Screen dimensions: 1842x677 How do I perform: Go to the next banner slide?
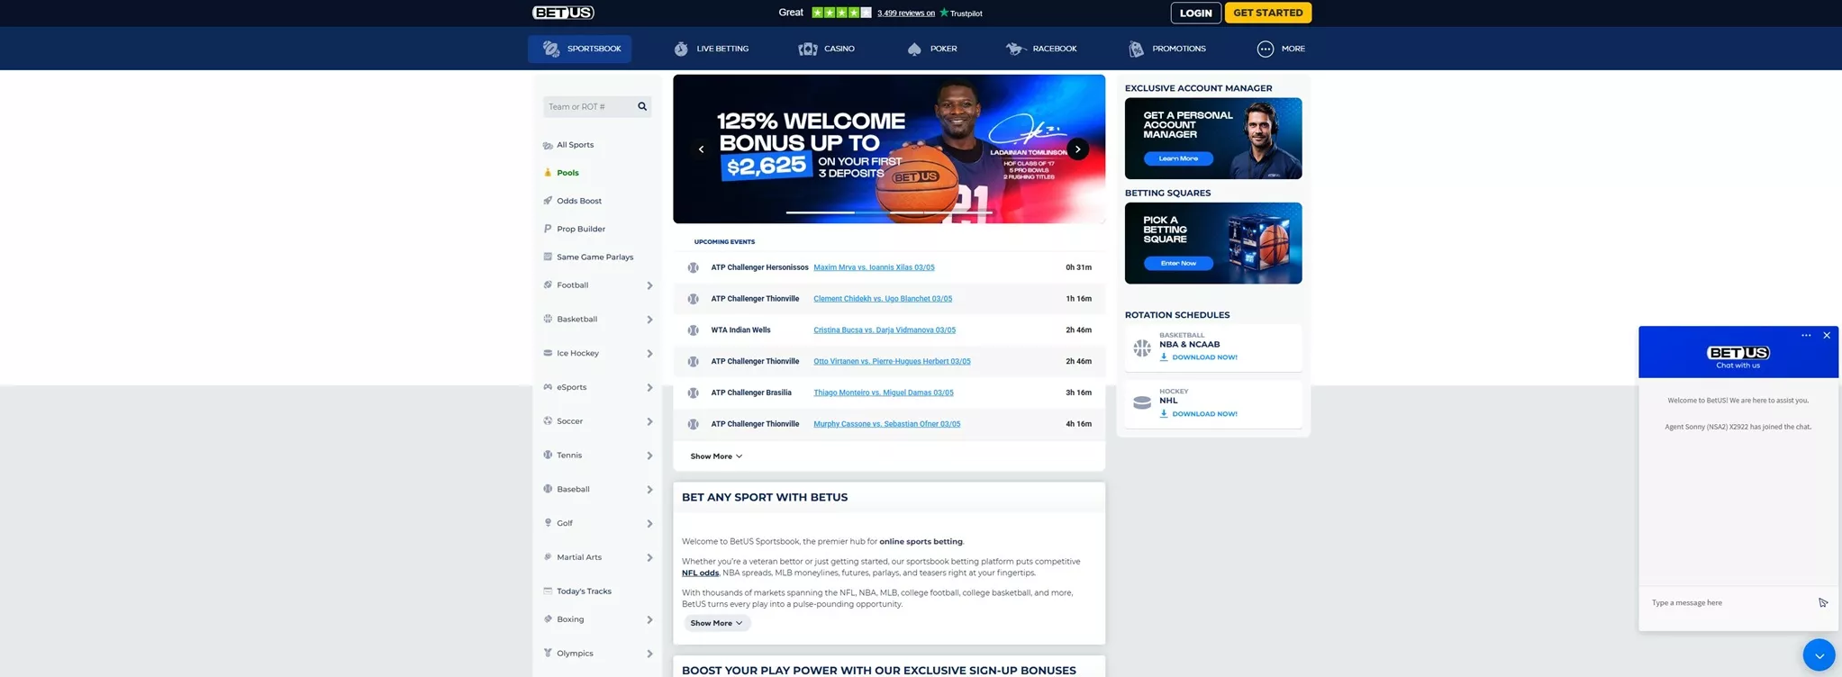(1077, 149)
